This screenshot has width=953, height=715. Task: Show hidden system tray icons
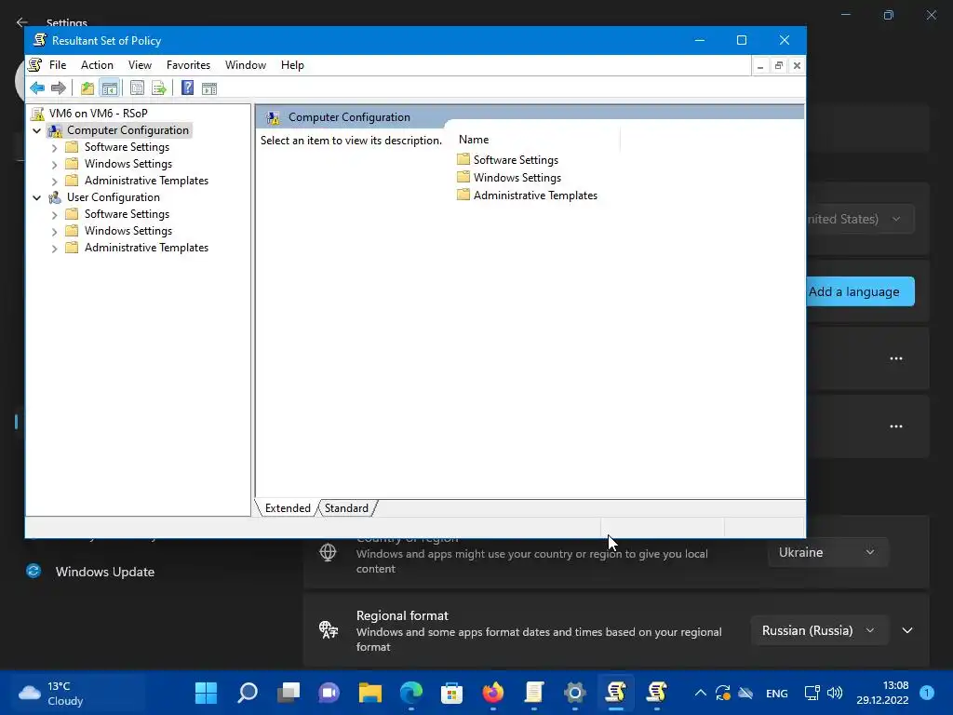[701, 693]
